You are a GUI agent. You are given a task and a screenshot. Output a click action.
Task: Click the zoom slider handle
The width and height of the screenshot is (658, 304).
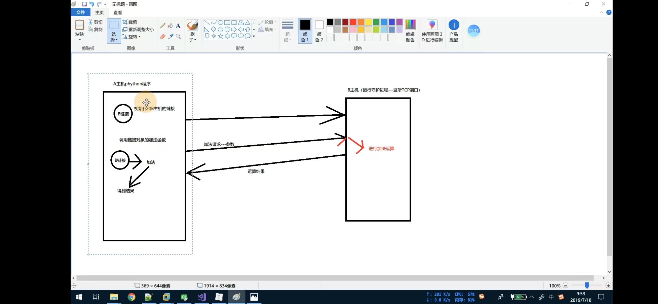[x=587, y=285]
